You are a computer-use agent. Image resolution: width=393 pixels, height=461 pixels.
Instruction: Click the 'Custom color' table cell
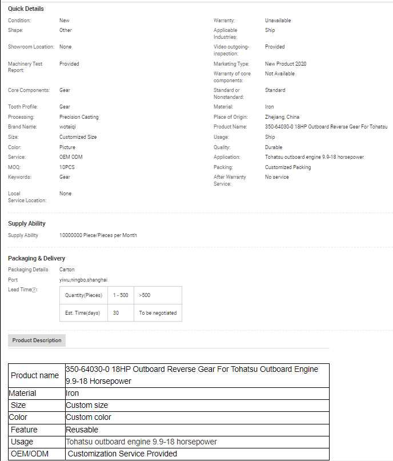(x=89, y=417)
